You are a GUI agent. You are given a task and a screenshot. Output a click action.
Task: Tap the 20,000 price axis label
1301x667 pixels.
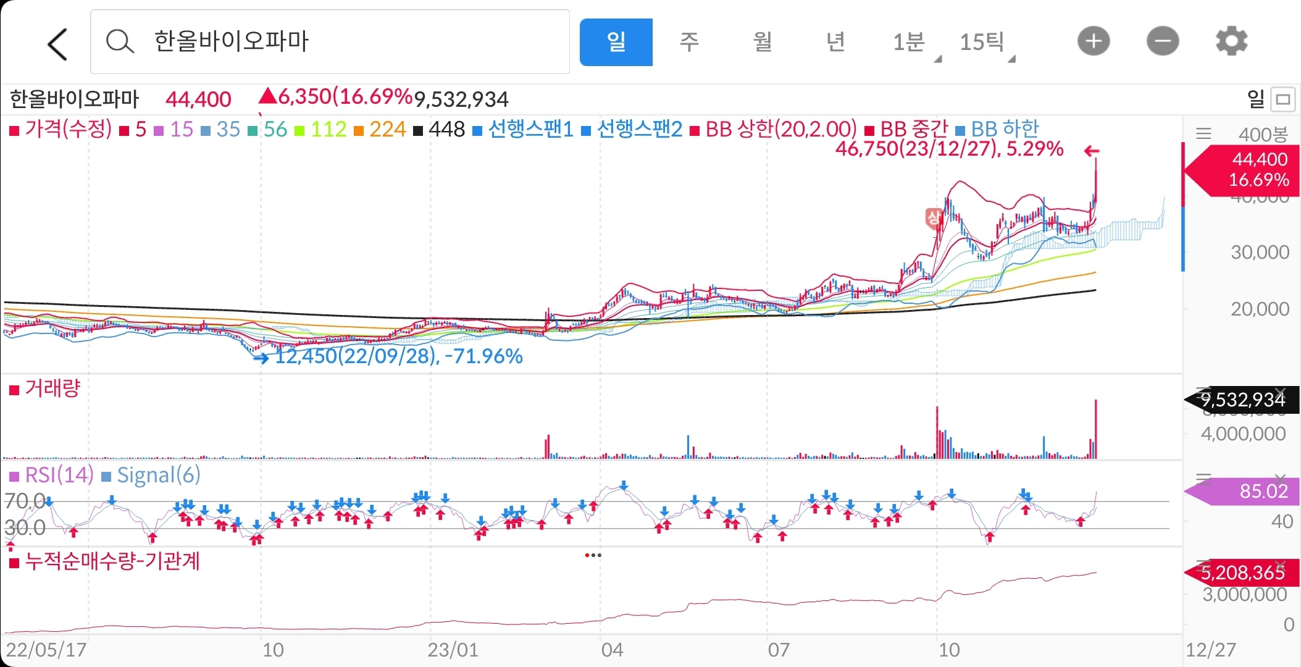click(x=1260, y=309)
